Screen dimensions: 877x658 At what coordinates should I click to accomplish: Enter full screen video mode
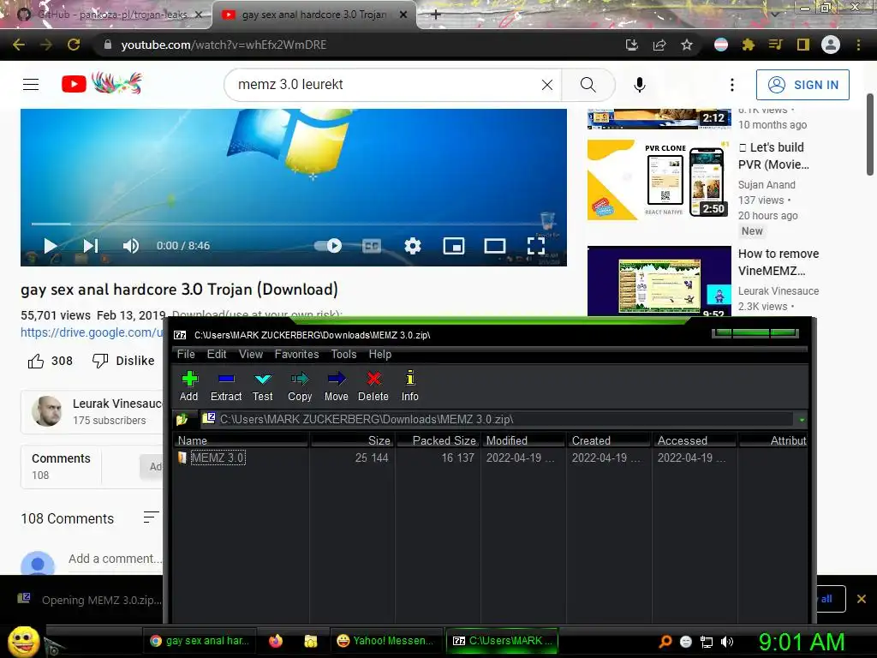pyautogui.click(x=536, y=246)
